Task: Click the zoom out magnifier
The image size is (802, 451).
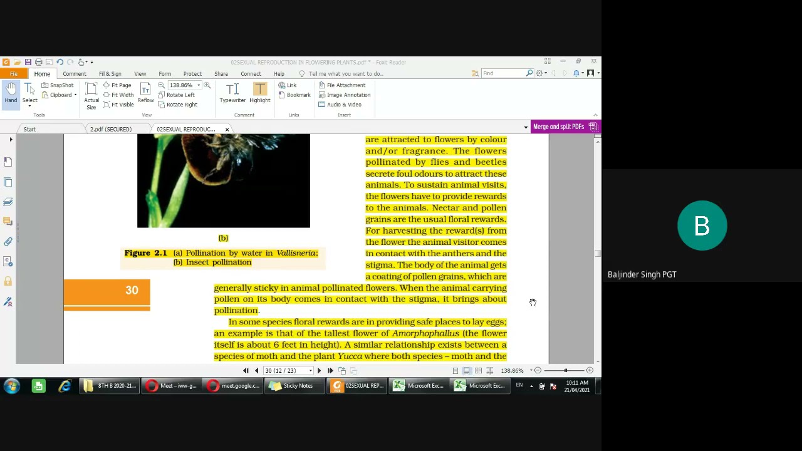Action: (x=161, y=85)
